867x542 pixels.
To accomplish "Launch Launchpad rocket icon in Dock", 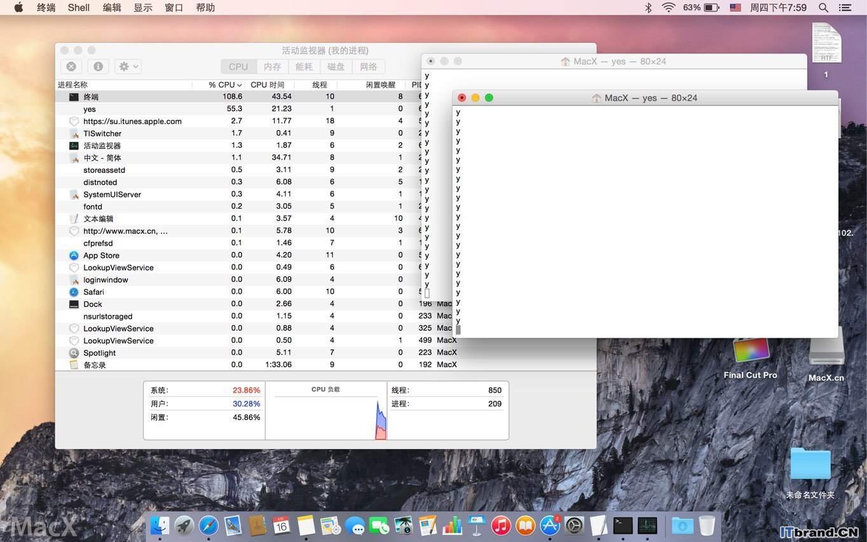I will click(x=184, y=525).
